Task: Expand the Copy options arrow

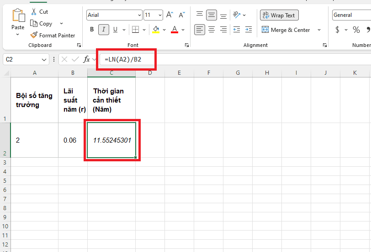Action: click(x=62, y=23)
